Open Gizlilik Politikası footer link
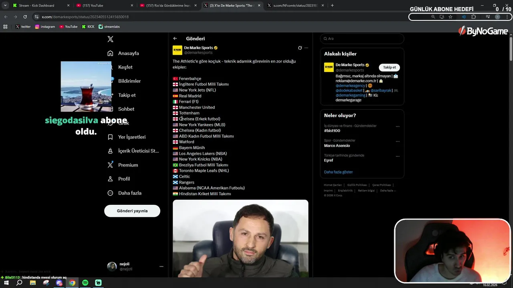This screenshot has width=513, height=288. [357, 185]
